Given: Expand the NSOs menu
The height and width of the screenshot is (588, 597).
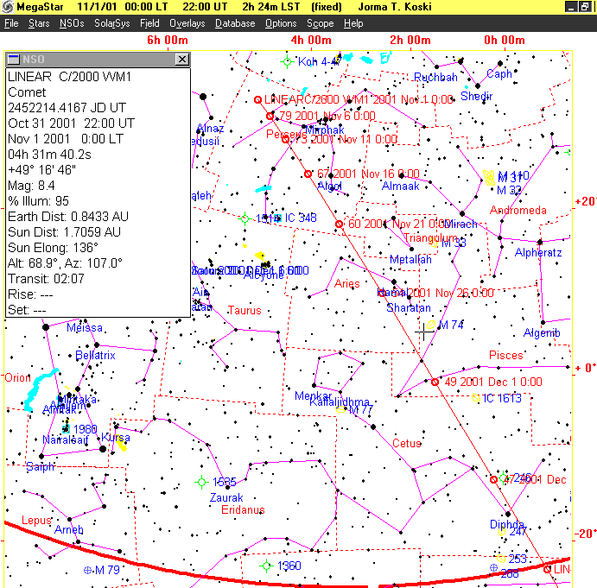Looking at the screenshot, I should point(72,23).
